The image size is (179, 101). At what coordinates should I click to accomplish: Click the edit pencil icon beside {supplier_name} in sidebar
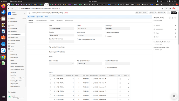[170, 18]
